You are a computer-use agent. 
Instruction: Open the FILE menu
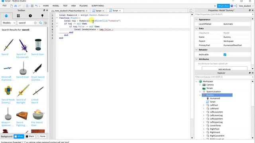pyautogui.click(x=4, y=6)
